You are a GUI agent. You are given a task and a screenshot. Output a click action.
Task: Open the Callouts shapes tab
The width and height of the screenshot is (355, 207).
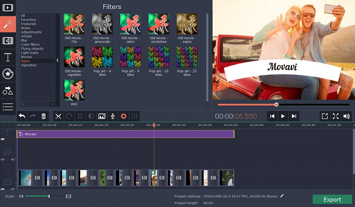[8, 90]
